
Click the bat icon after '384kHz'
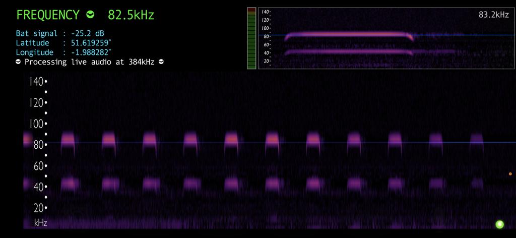pos(161,62)
